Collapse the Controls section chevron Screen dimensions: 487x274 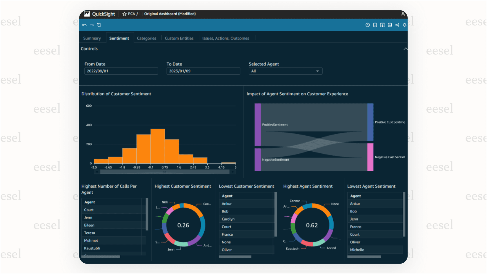point(406,49)
